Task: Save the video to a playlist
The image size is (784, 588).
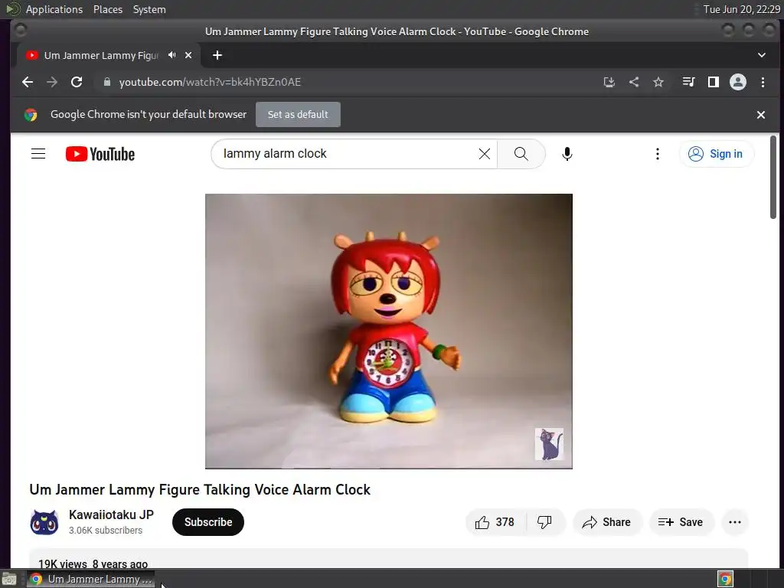Action: click(681, 522)
